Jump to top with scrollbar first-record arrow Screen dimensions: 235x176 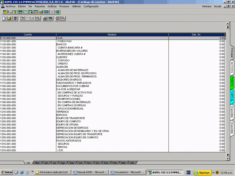[x=228, y=27]
